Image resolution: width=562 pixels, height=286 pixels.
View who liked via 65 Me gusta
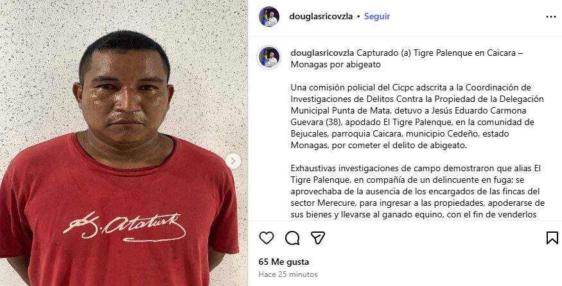coord(283,262)
